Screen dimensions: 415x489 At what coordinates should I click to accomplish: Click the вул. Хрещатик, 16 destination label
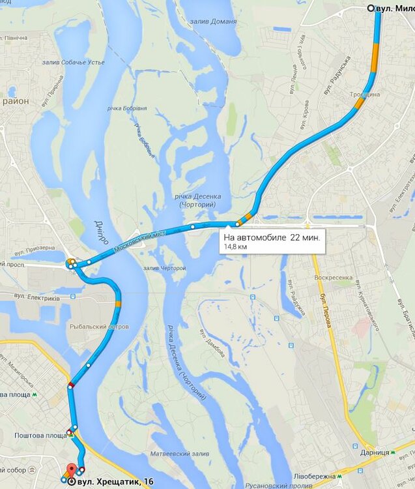(115, 482)
